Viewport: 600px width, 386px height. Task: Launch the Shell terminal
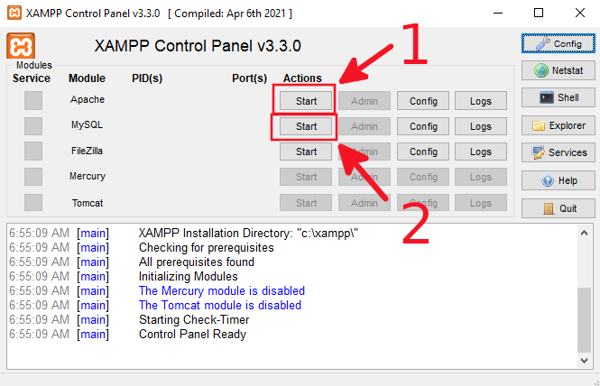[558, 97]
